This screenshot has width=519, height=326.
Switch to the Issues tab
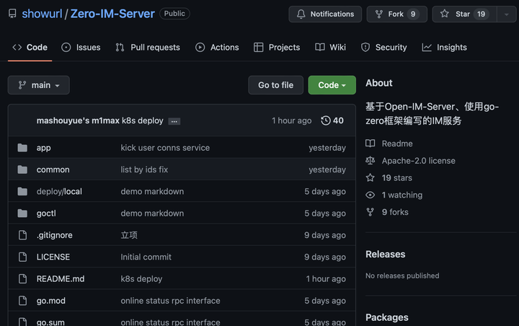pyautogui.click(x=81, y=48)
